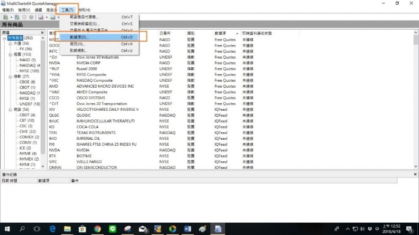
Task: Open Task View on the taskbar
Action: [37, 229]
